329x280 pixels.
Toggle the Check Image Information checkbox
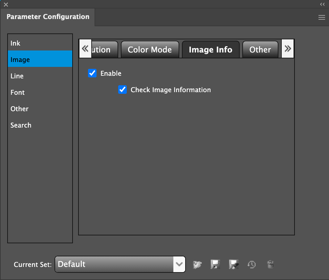click(122, 90)
